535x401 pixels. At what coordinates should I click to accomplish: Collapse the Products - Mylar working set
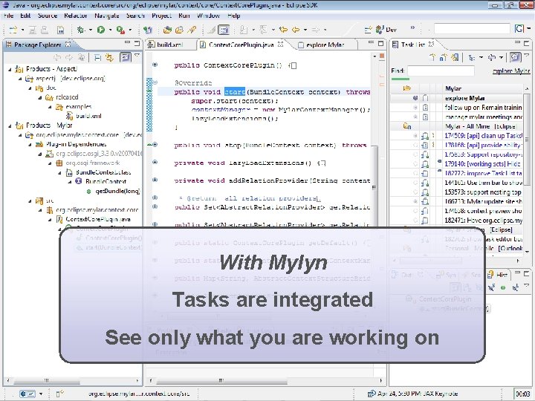tap(10, 125)
